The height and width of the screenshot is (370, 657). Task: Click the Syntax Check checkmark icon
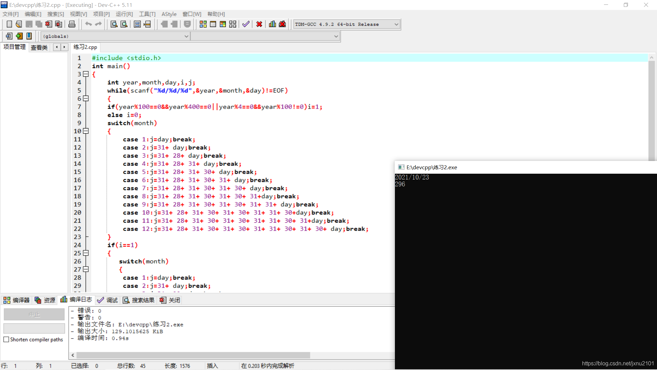coord(246,24)
